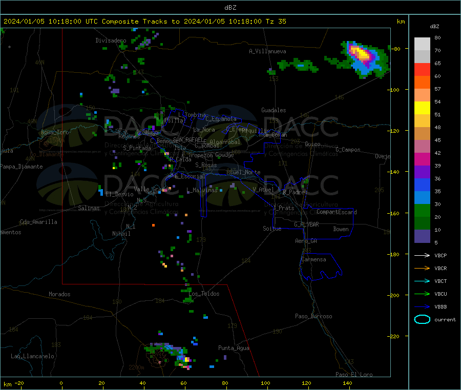Click the El_Desvio location label
This screenshot has width=461, height=390.
coord(120,194)
